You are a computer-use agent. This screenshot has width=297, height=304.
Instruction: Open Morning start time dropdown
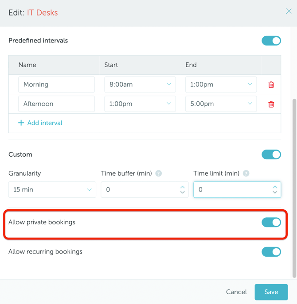click(x=140, y=85)
